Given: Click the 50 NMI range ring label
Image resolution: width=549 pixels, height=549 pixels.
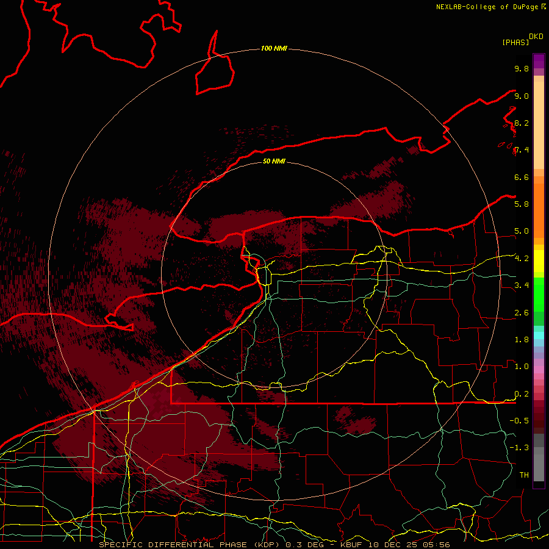Looking at the screenshot, I should pyautogui.click(x=274, y=161).
